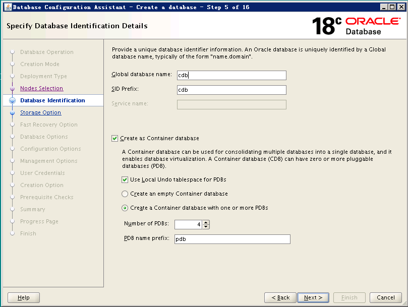This screenshot has width=408, height=307.
Task: Click the disabled Service name field
Action: (x=231, y=104)
